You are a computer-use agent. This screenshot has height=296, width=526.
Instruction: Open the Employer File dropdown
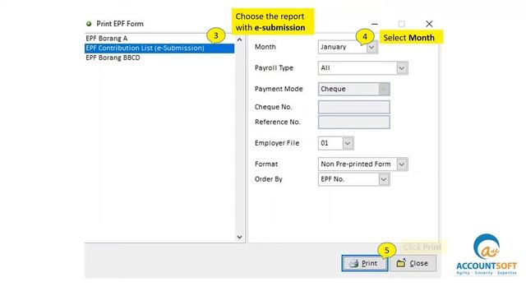coord(348,143)
